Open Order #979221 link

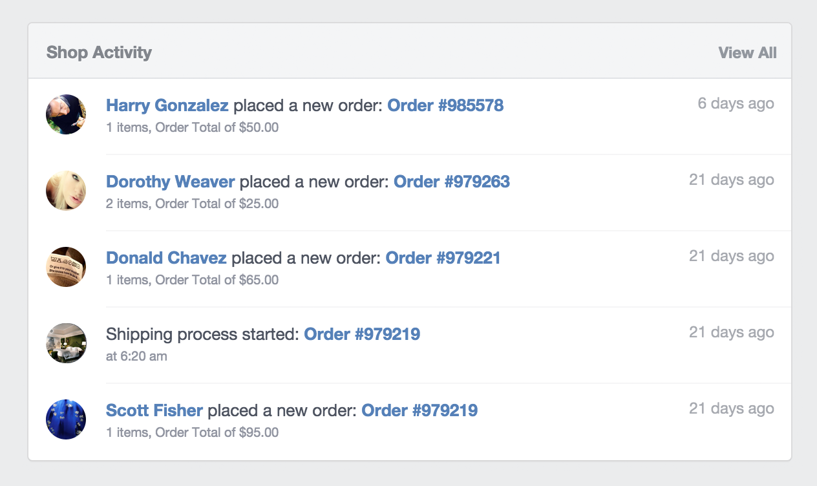pos(443,258)
